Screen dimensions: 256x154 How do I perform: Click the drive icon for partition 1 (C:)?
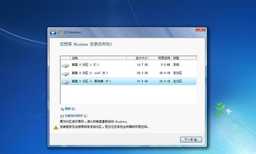(65, 66)
